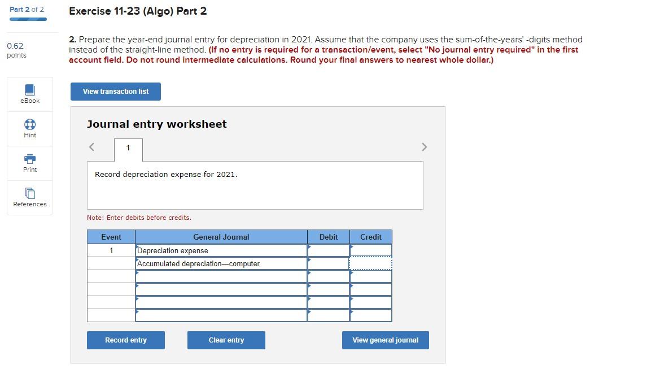Click fourth row Credit field

tap(371, 289)
